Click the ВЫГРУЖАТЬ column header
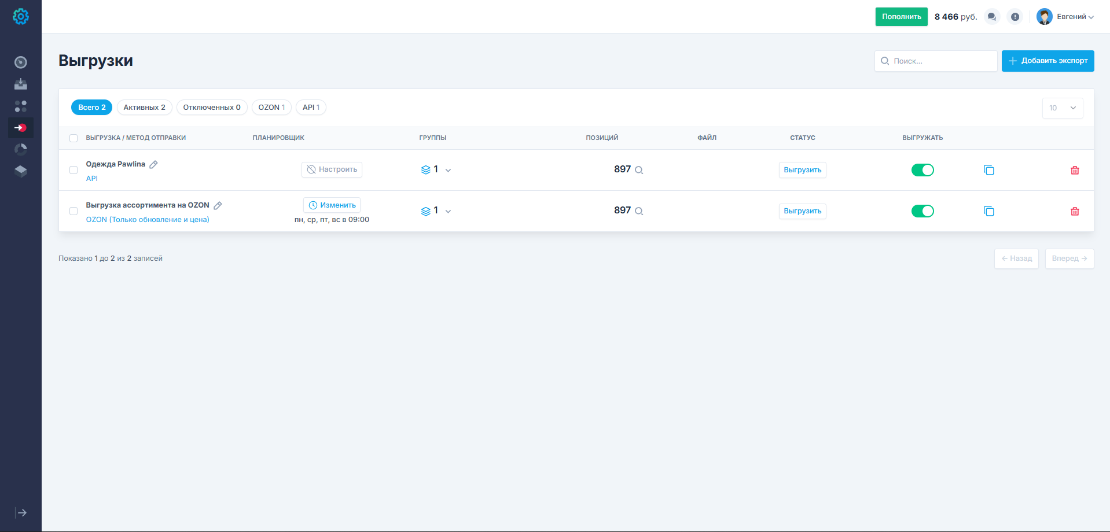This screenshot has width=1110, height=532. click(922, 138)
